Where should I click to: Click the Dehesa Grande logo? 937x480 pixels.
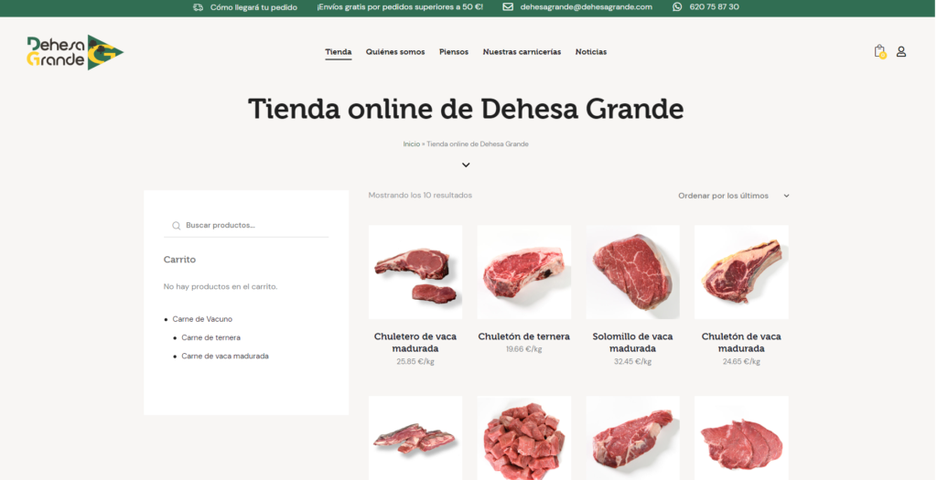[x=75, y=52]
